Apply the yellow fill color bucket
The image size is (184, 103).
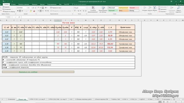tap(31, 11)
